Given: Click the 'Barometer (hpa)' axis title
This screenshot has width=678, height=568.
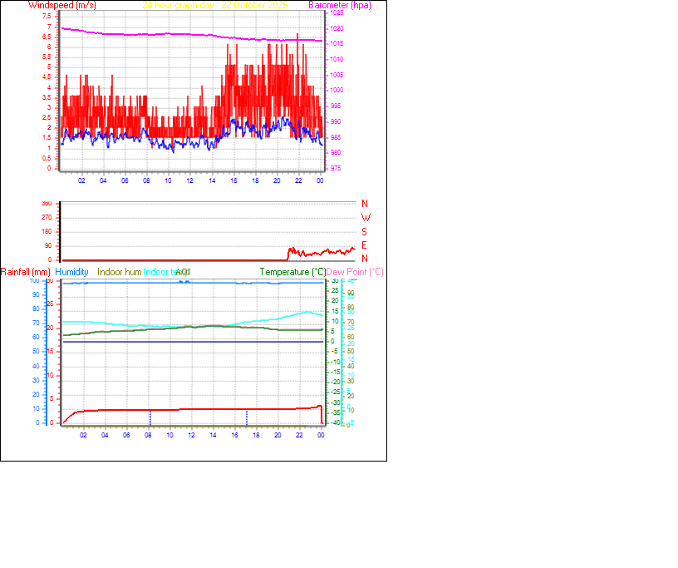Looking at the screenshot, I should [x=340, y=5].
